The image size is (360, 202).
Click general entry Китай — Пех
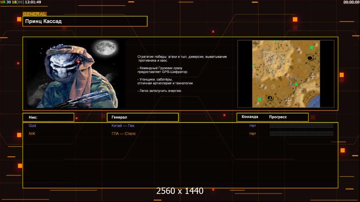coord(123,126)
